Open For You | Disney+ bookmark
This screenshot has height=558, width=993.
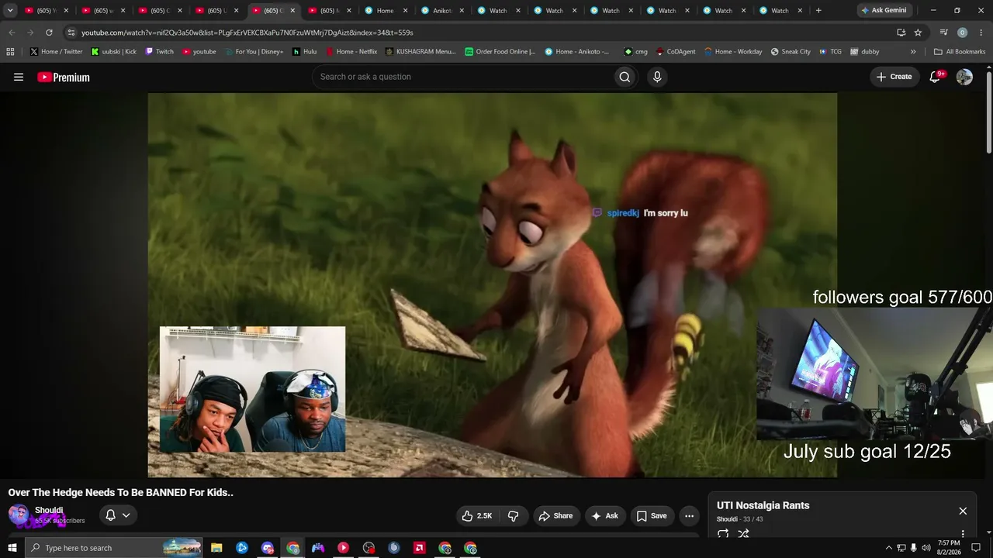pos(254,52)
